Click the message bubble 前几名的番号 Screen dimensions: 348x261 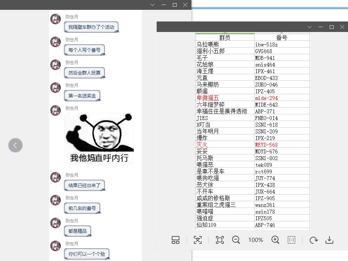tap(82, 208)
